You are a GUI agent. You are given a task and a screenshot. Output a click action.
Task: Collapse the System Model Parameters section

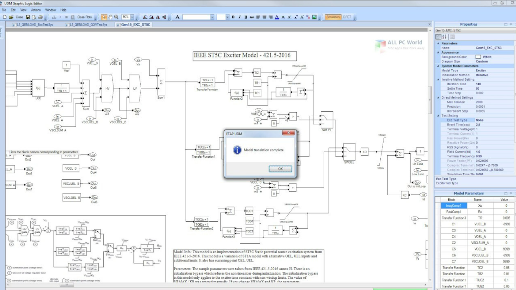tap(438, 66)
